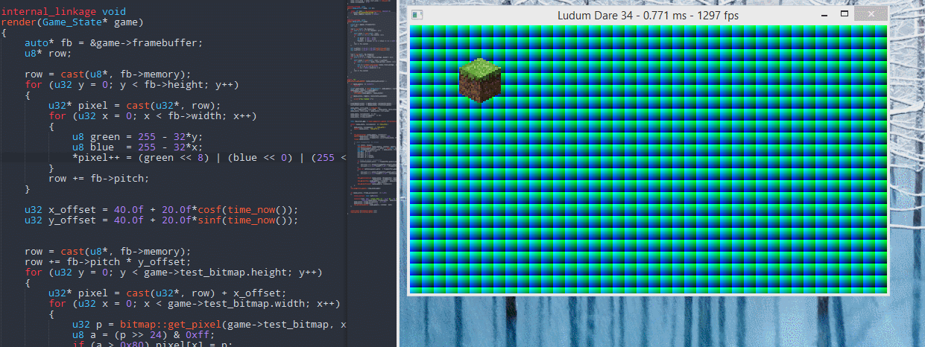925x347 pixels.
Task: Click the 'u8 green = 255 - 32*y;' line
Action: click(x=137, y=137)
